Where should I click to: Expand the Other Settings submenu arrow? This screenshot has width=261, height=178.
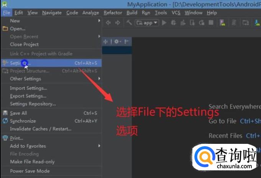click(x=99, y=79)
